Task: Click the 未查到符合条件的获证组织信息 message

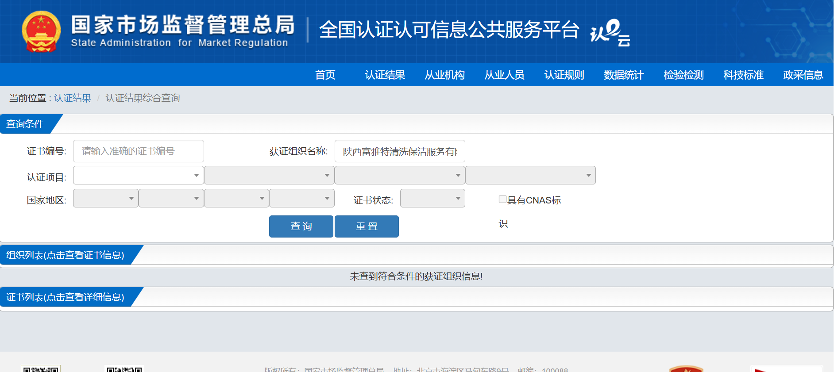Action: 416,276
